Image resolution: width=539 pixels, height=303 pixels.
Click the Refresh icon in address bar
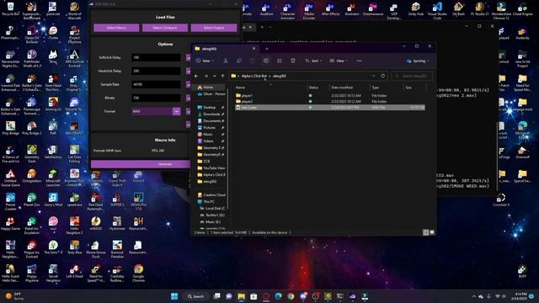tap(383, 76)
